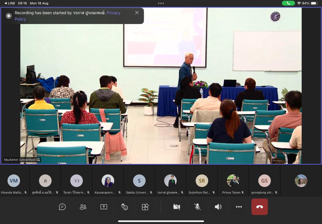Open the apps grid icon
322x224 pixels.
click(145, 207)
